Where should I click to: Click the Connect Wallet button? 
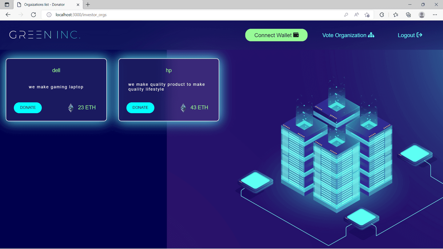click(276, 35)
